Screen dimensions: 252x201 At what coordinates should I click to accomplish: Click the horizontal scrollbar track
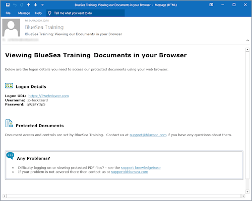click(x=124, y=196)
